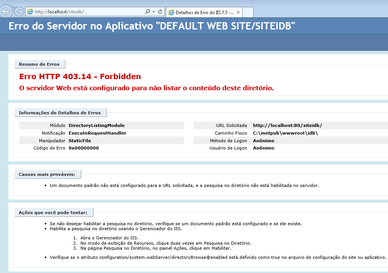Click the 'Se não desejar habilitar a pesquisa' bullet
The height and width of the screenshot is (273, 388).
click(x=176, y=224)
